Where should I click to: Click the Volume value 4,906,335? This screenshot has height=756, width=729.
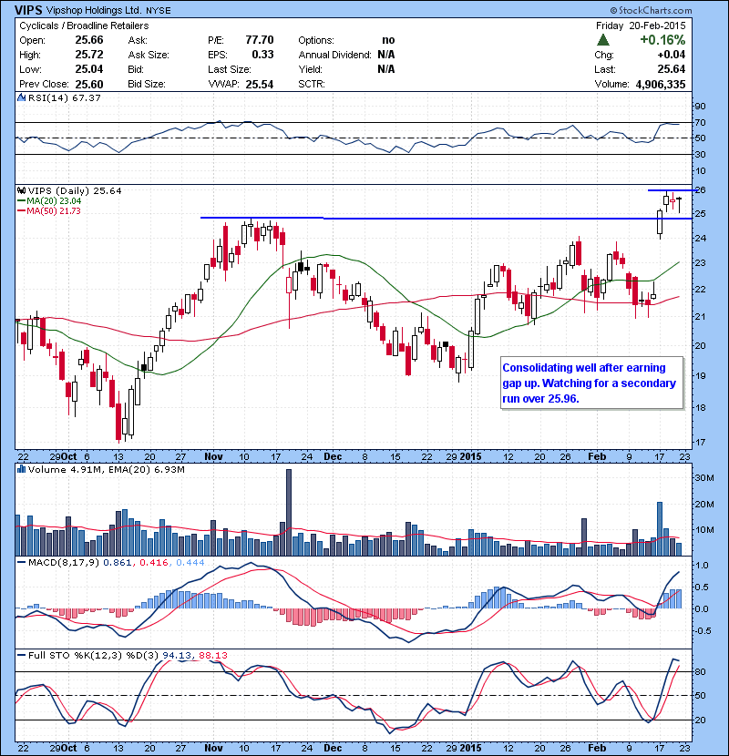661,85
